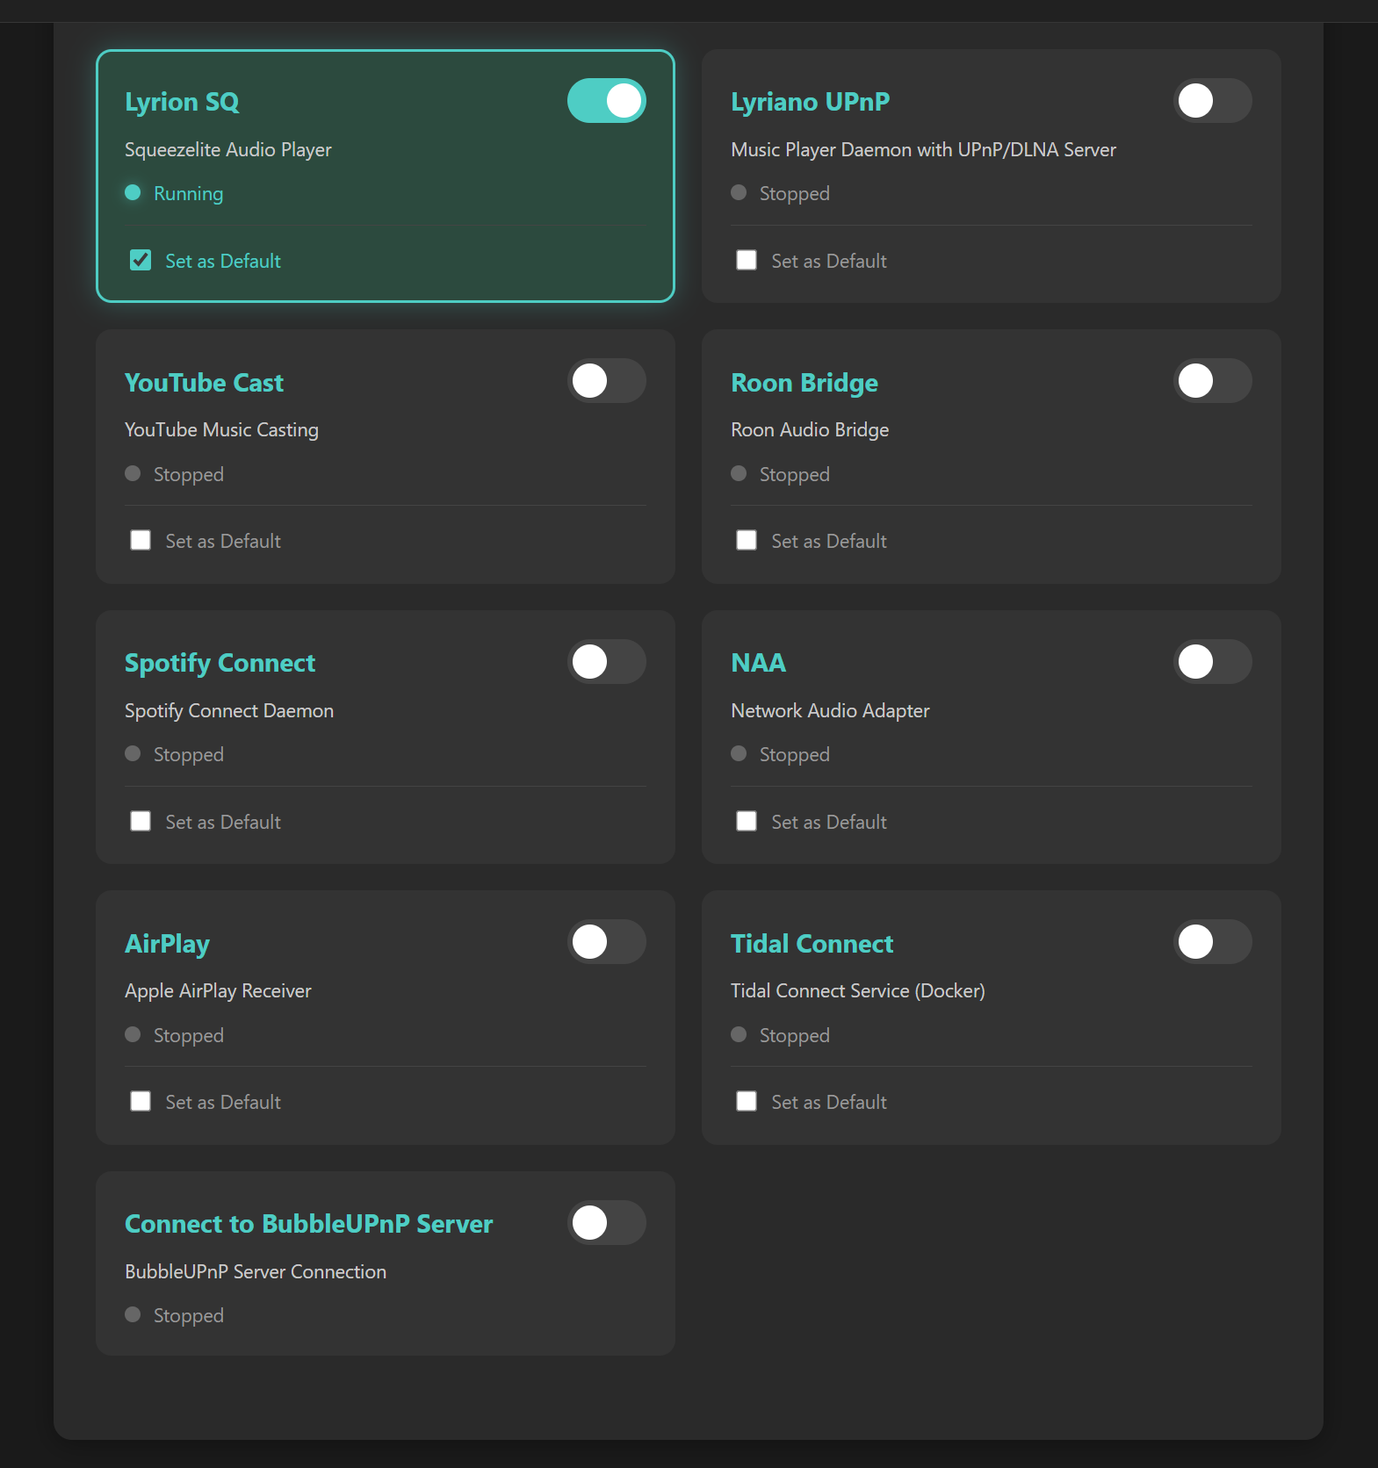The width and height of the screenshot is (1378, 1468).
Task: Click Tidal Connect Service (Docker) description
Action: click(858, 991)
